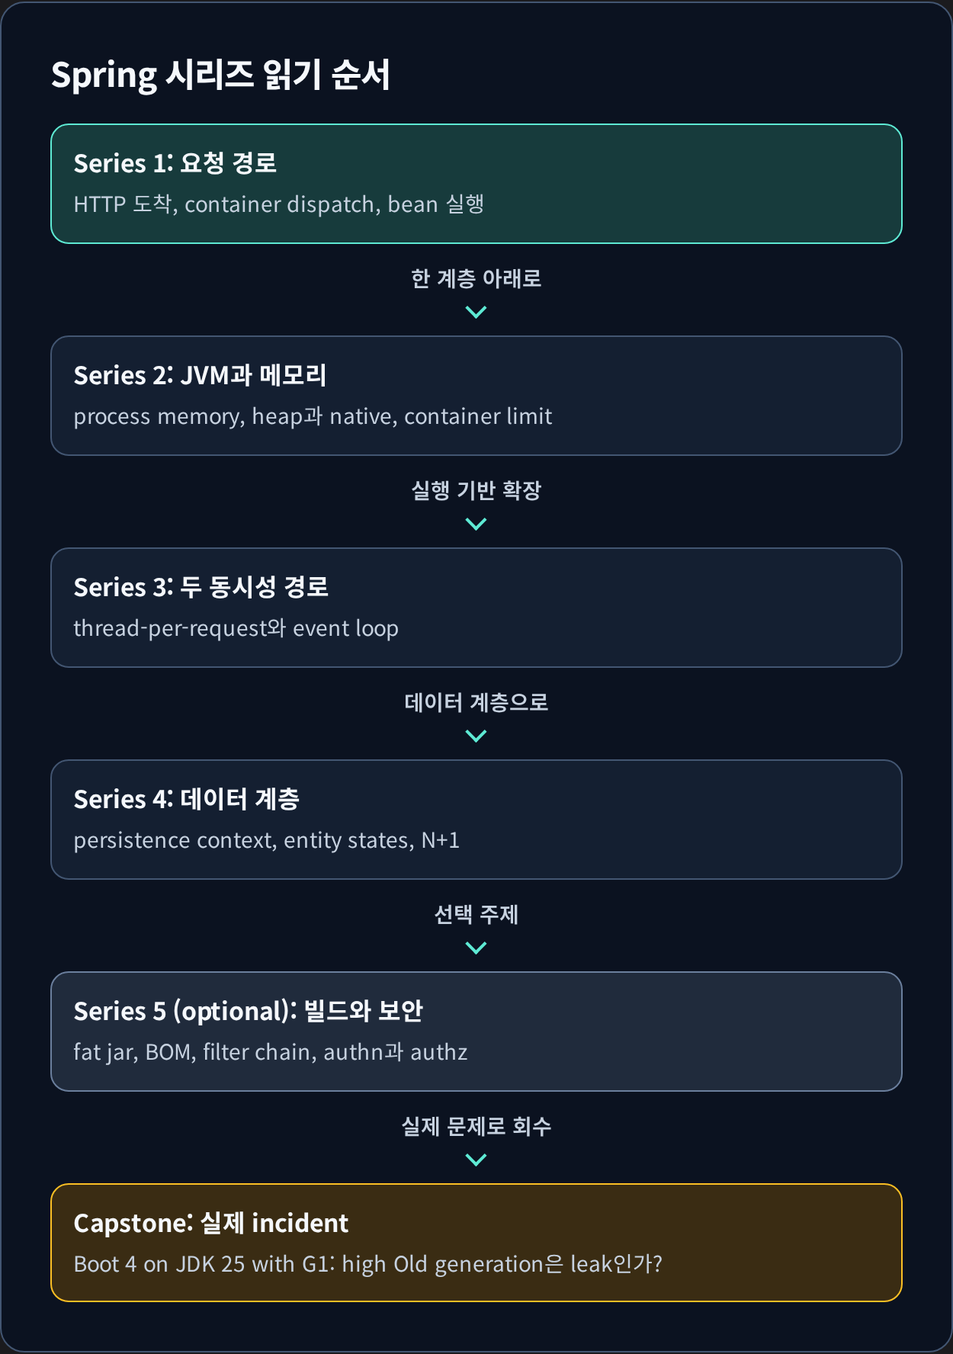Screen dimensions: 953x1354
Task: Click the '실제 문제로 회수' transition label
Action: pos(476,1126)
